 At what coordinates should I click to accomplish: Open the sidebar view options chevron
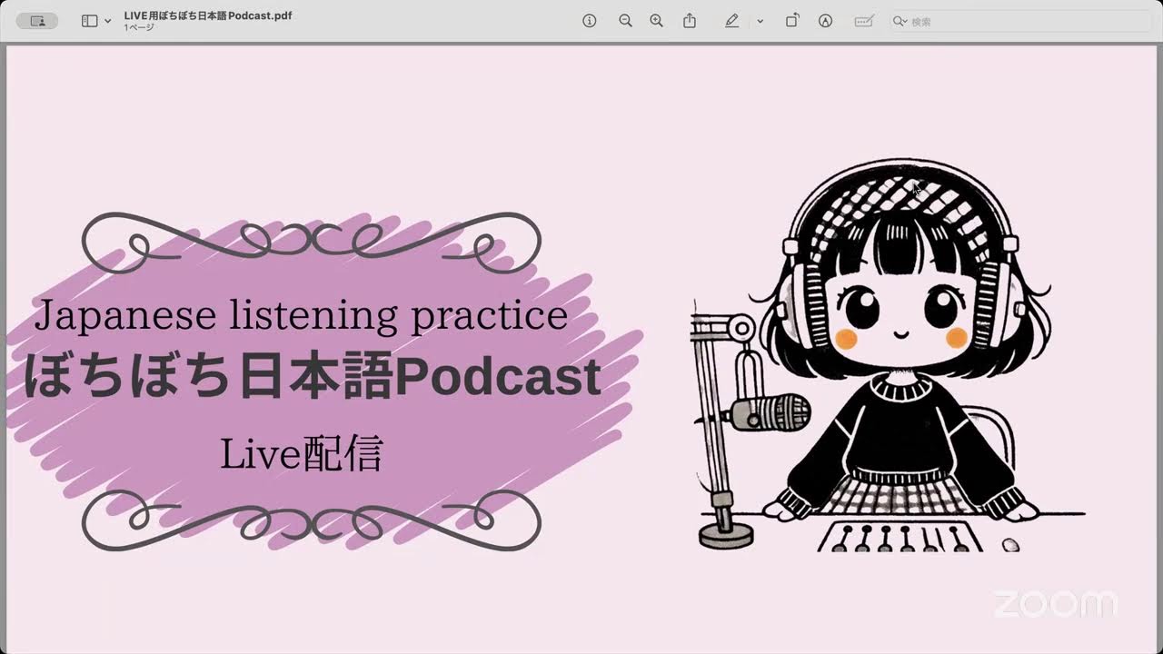coord(108,21)
